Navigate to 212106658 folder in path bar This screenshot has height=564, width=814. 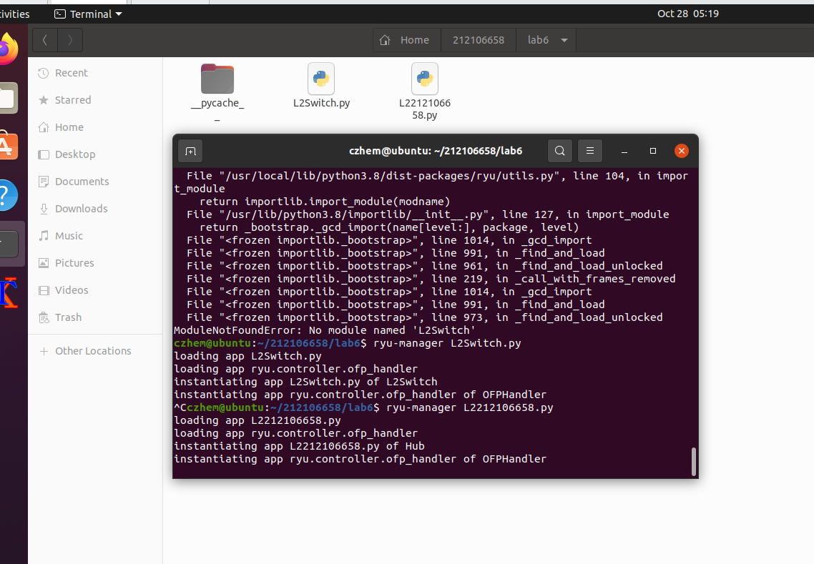[478, 40]
